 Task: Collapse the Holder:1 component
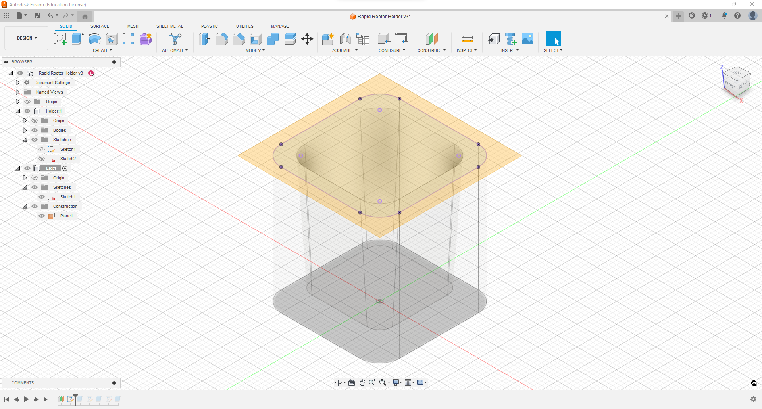17,111
